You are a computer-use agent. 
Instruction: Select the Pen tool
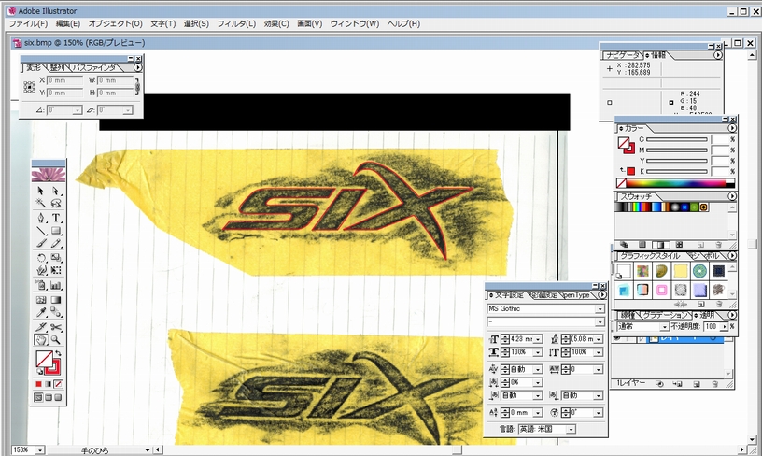pyautogui.click(x=41, y=218)
